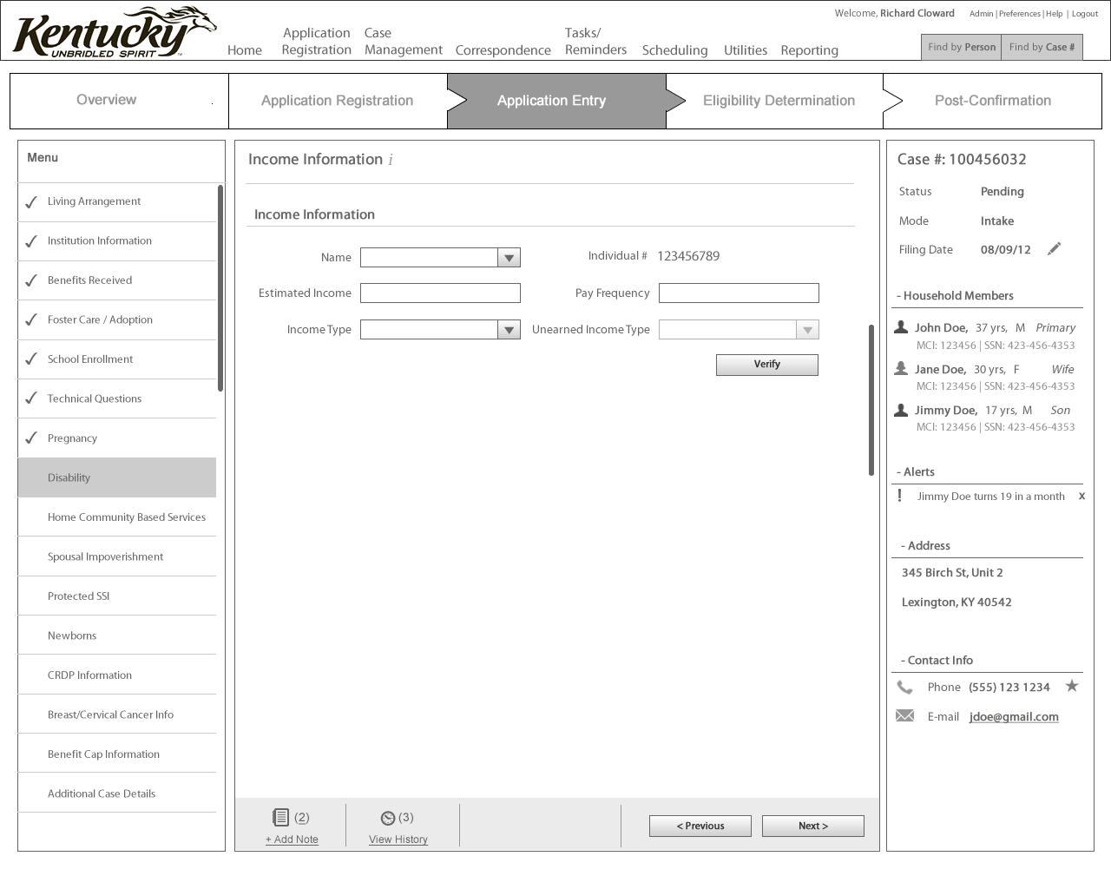The width and height of the screenshot is (1111, 889).
Task: Click the Previous button
Action: click(700, 826)
